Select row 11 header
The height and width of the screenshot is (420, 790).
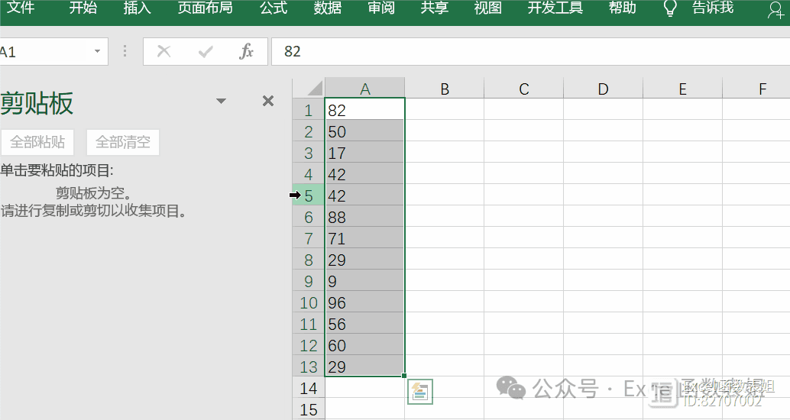(x=309, y=324)
